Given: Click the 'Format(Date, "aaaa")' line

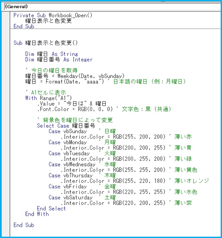Looking at the screenshot, I should click(x=105, y=81).
